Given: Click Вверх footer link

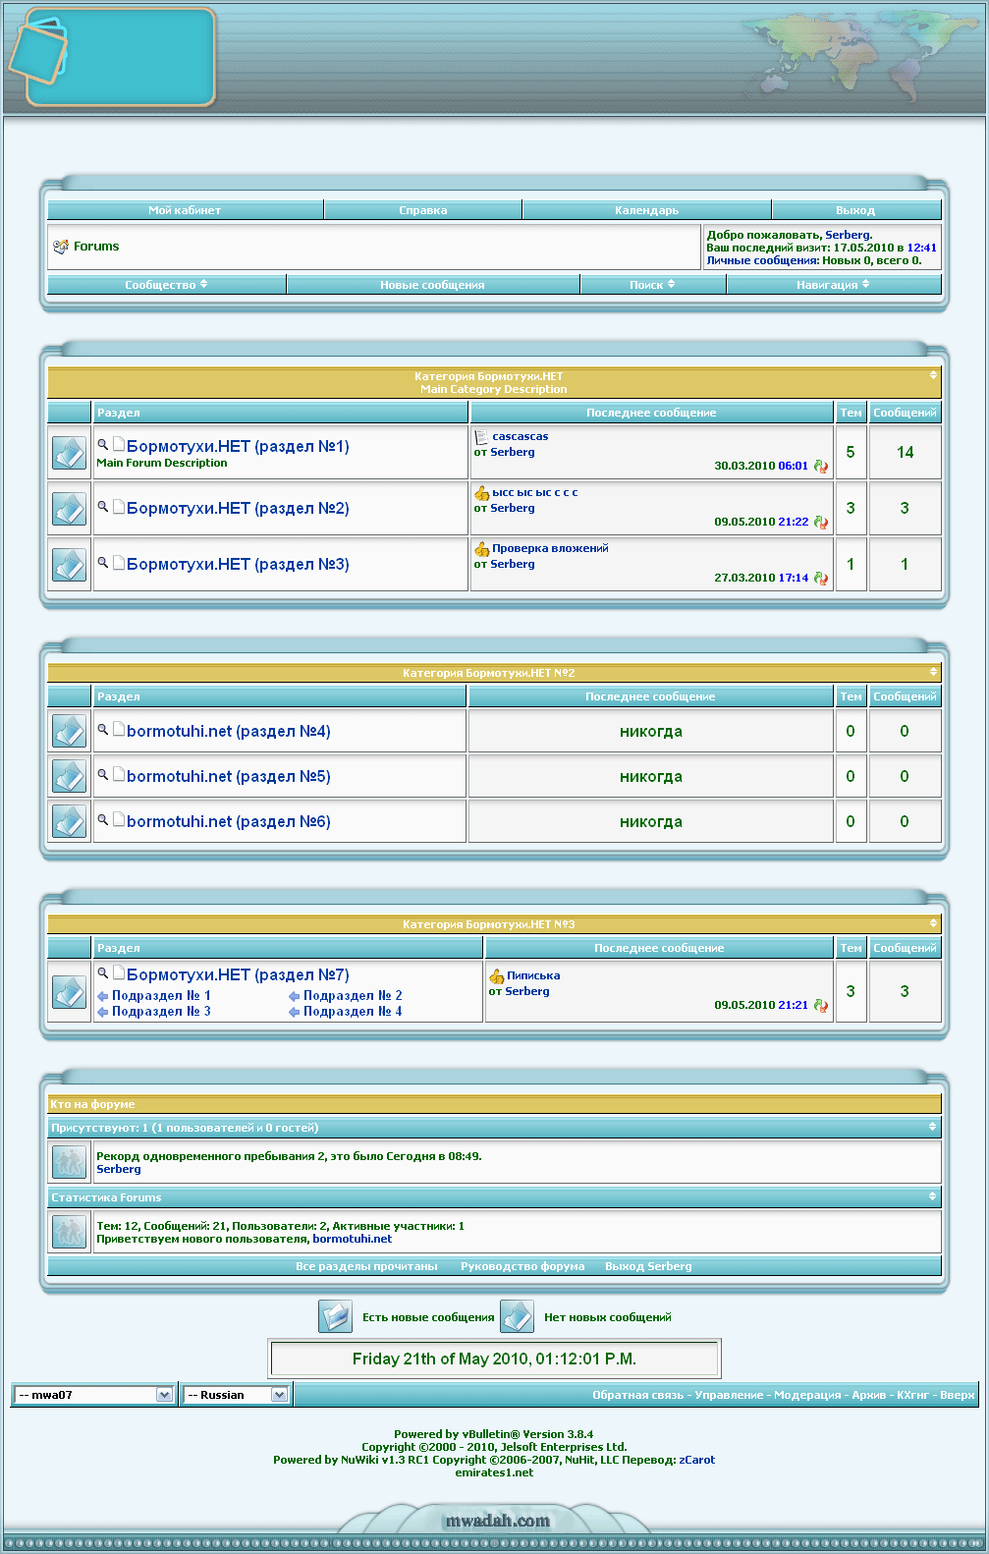Looking at the screenshot, I should [958, 1395].
